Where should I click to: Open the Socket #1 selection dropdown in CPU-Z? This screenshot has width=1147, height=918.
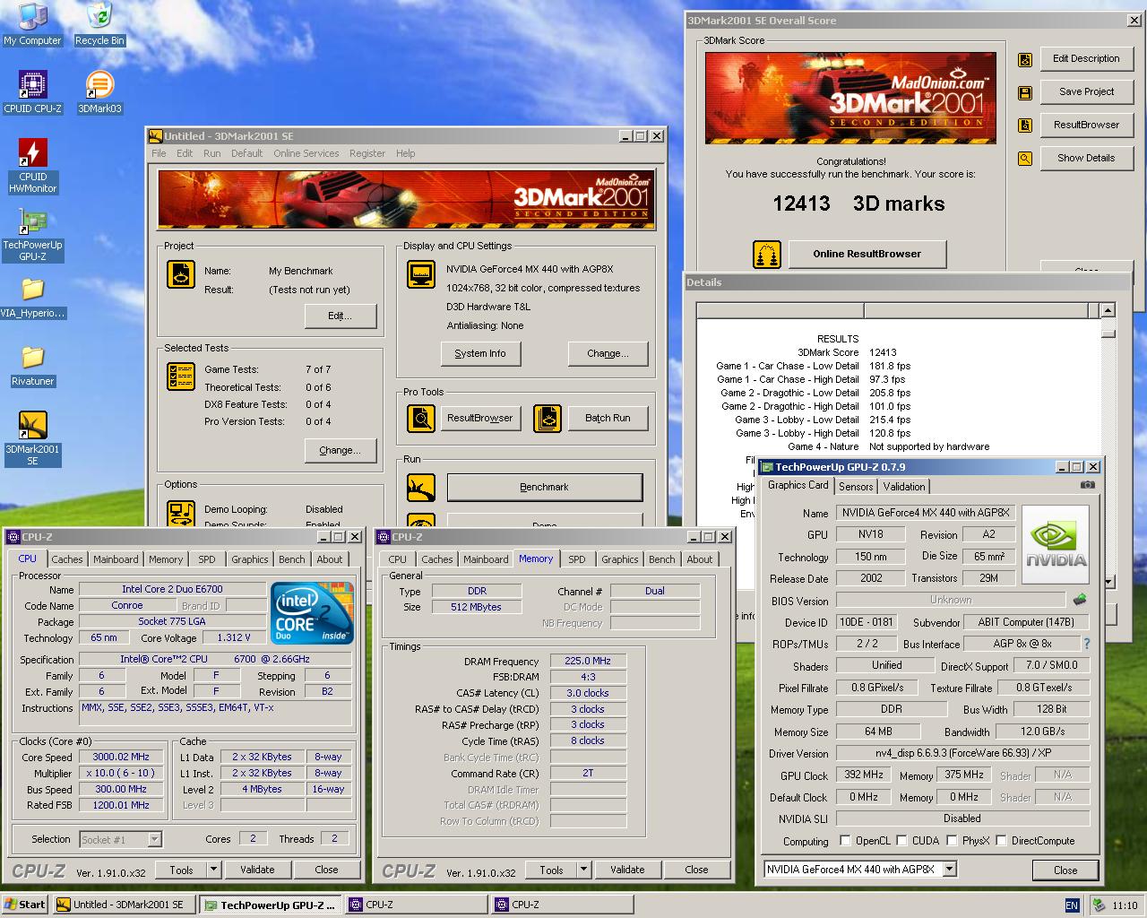tap(154, 840)
